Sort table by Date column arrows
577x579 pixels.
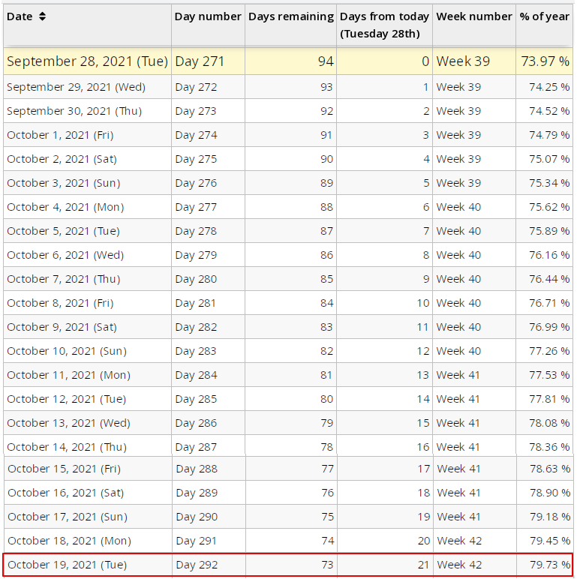[x=43, y=16]
